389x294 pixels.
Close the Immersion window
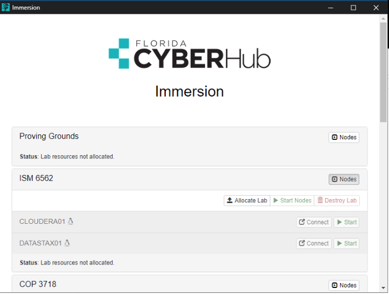tap(376, 8)
